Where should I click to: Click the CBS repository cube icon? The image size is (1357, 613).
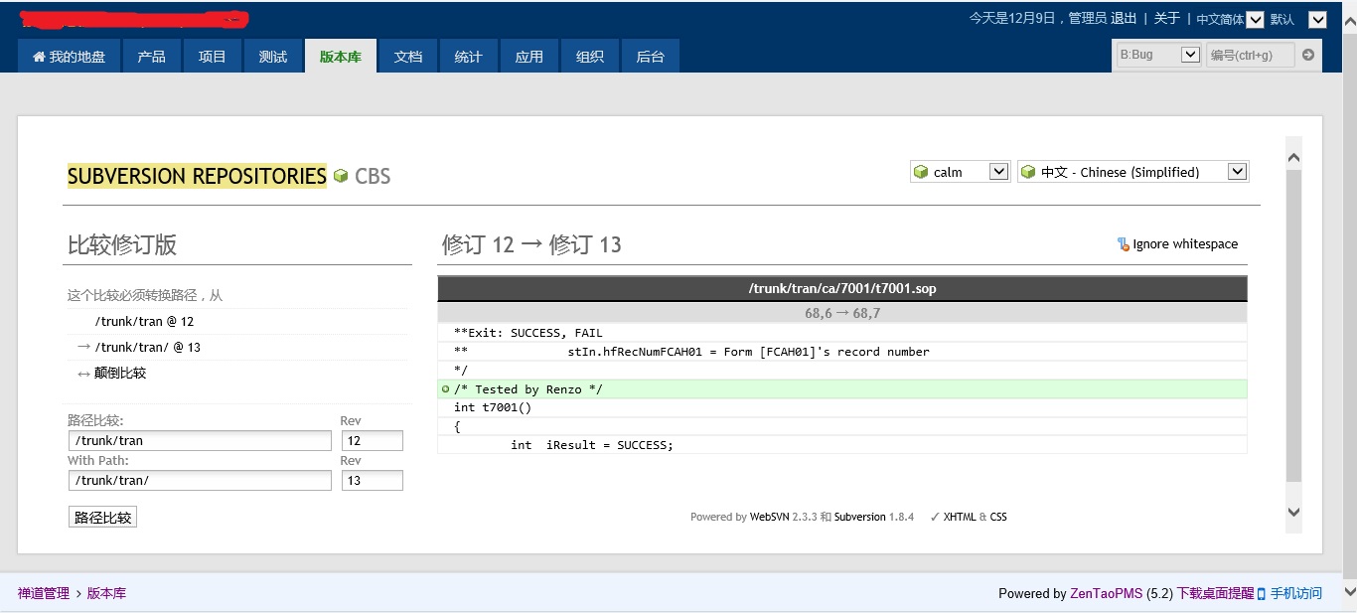tap(341, 176)
